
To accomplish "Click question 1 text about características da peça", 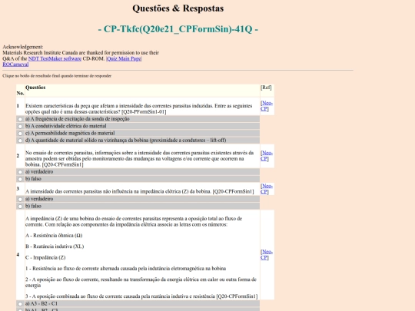I will click(x=138, y=109).
